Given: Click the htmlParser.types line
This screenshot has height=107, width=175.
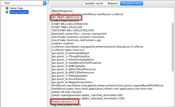Looking at the screenshot, I should pos(102,89).
